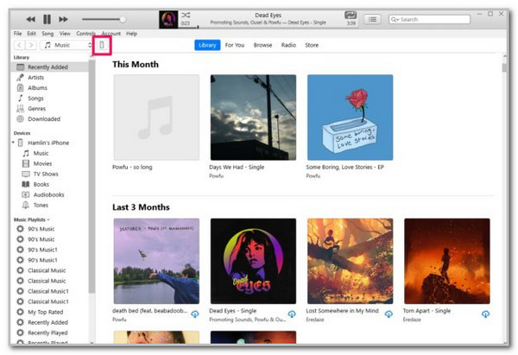Select the My Top Rated playlist
The width and height of the screenshot is (518, 355).
coord(45,311)
